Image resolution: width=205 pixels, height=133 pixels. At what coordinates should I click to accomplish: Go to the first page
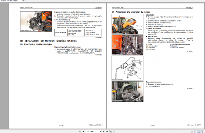click(80, 132)
